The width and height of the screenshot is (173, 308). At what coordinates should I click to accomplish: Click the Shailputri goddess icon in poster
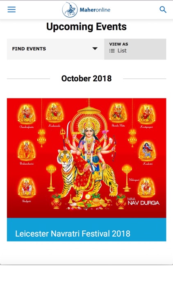[x=27, y=188]
